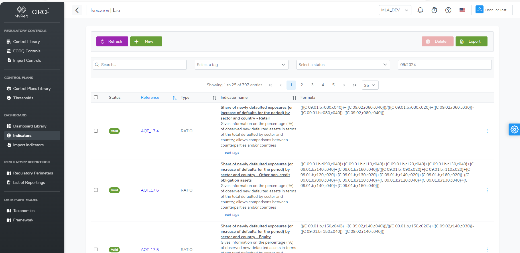Click the search magnifier icon
The image size is (520, 253).
[97, 65]
